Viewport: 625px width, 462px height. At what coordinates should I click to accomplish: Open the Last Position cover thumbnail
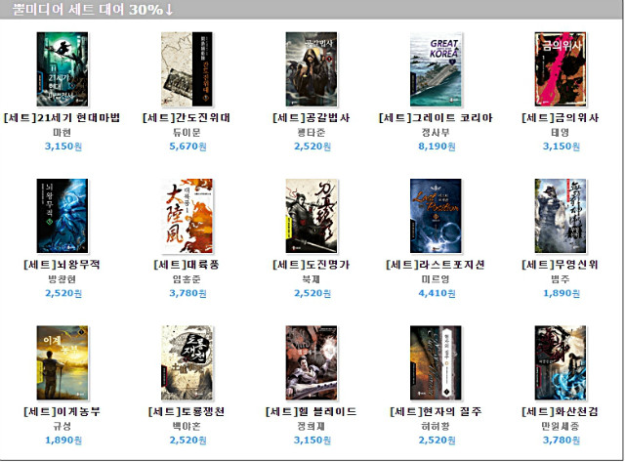437,216
